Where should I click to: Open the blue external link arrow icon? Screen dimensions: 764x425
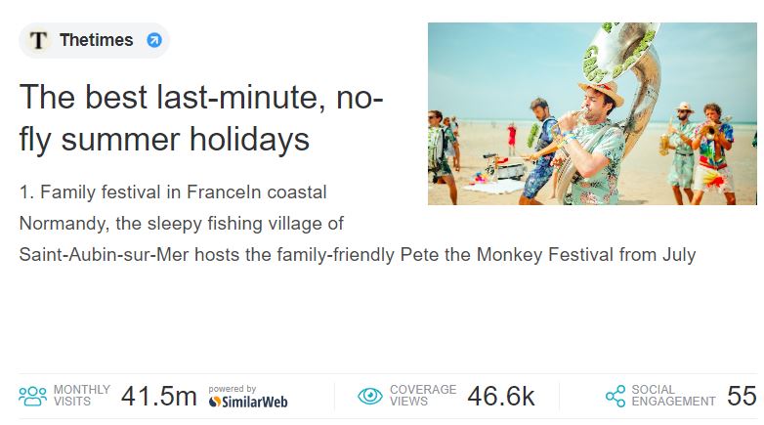[154, 40]
